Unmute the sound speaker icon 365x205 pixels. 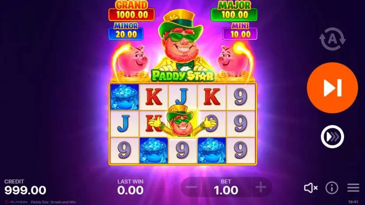point(311,188)
